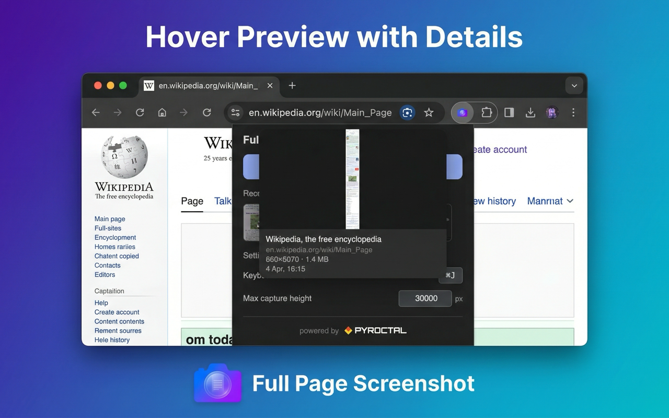Click the 'px' unit label
Screen dimensions: 669x418
pos(459,299)
